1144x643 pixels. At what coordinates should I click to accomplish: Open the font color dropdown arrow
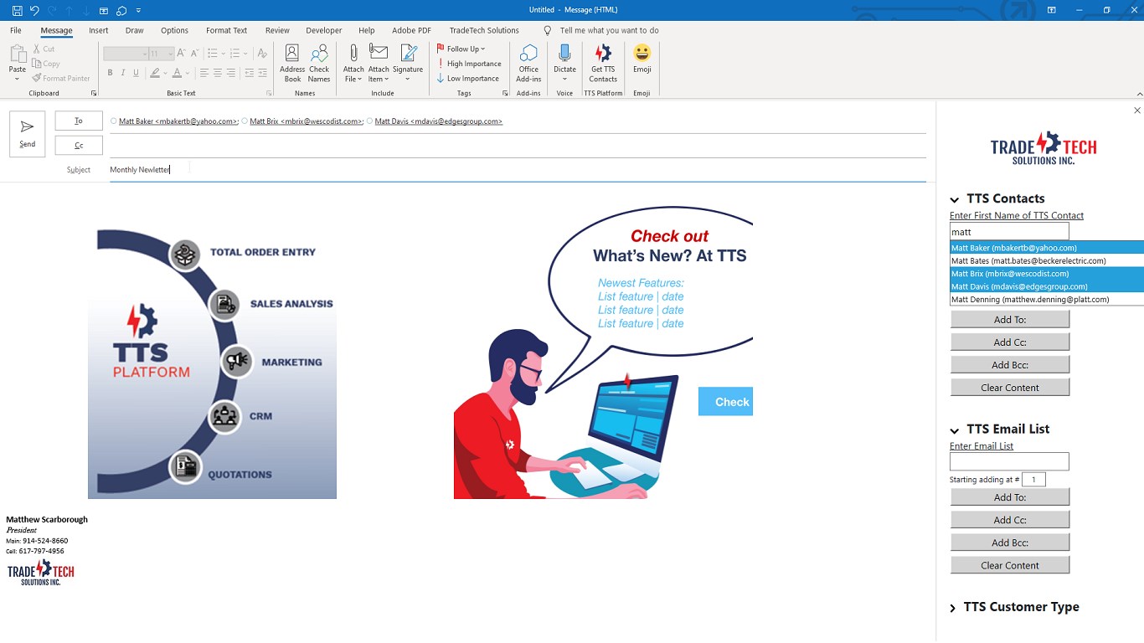(x=189, y=73)
